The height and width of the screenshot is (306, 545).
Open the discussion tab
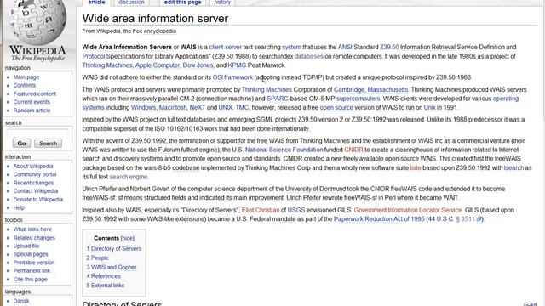[131, 3]
